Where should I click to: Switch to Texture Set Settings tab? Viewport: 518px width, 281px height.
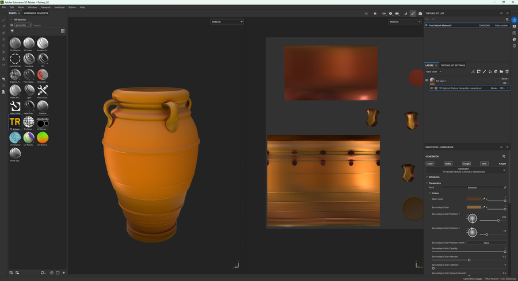pos(452,66)
